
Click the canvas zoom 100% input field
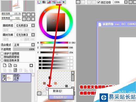click(118, 2)
